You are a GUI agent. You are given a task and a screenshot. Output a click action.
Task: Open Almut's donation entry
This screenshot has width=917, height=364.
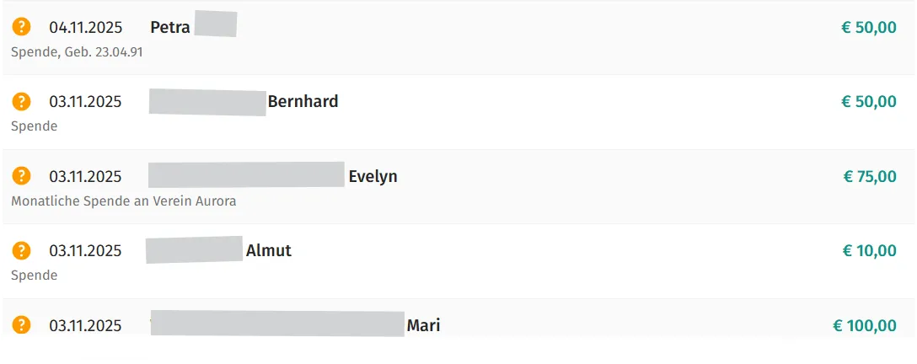[x=268, y=250]
